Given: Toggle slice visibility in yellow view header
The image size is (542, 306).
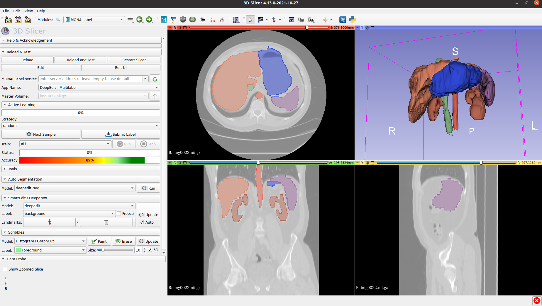Looking at the screenshot, I should click(x=367, y=163).
